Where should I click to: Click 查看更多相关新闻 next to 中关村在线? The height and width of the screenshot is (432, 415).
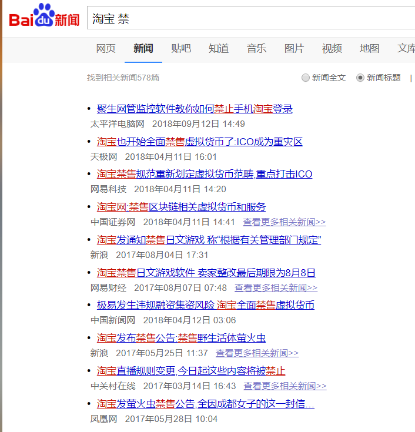pyautogui.click(x=285, y=386)
